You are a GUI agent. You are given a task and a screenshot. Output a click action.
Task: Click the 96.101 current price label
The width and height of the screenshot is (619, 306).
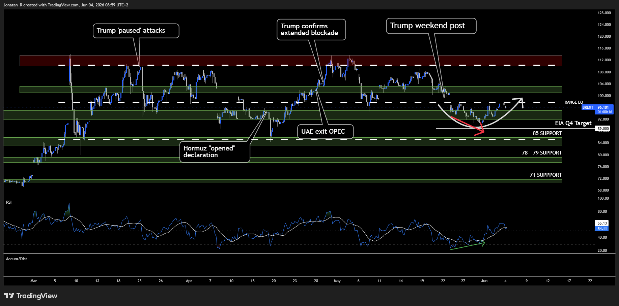[x=604, y=108]
